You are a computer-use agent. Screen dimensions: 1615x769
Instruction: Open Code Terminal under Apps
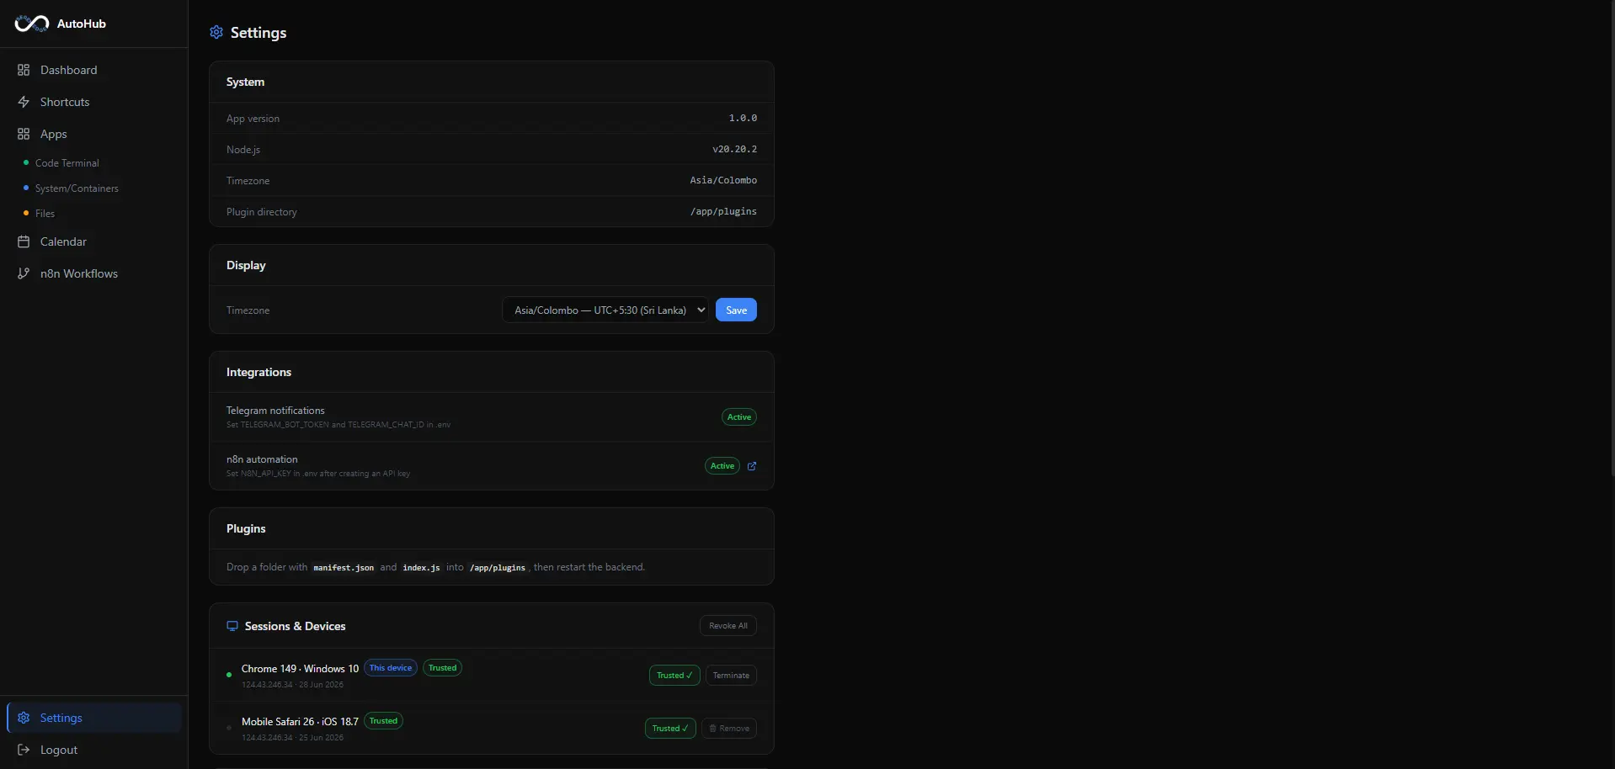(67, 163)
